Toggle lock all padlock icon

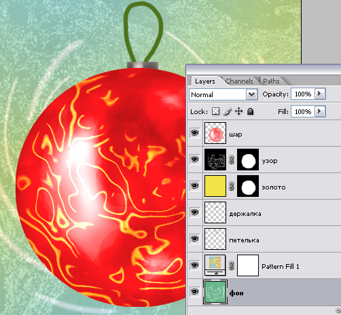(250, 111)
